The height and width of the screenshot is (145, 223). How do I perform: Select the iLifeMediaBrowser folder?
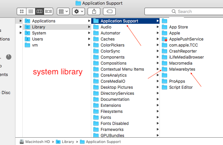tap(191, 57)
